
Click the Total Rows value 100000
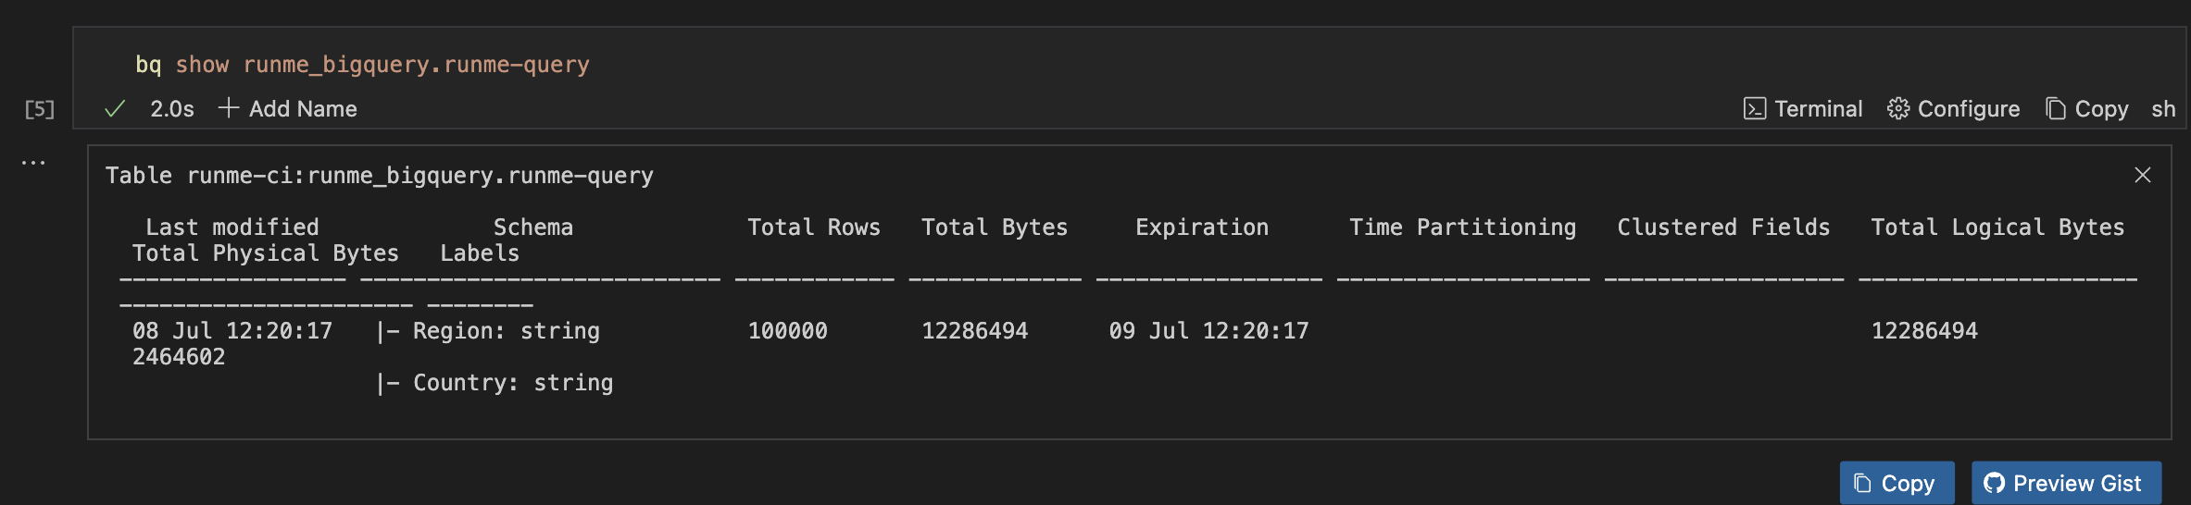click(x=787, y=331)
